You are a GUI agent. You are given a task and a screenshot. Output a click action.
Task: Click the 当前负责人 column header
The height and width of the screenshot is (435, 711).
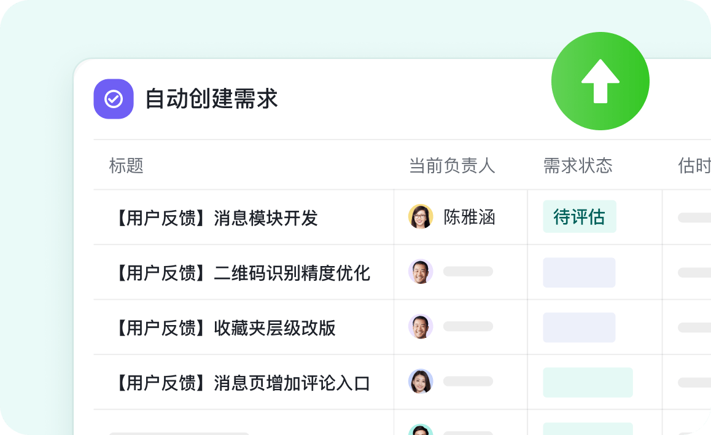(452, 165)
